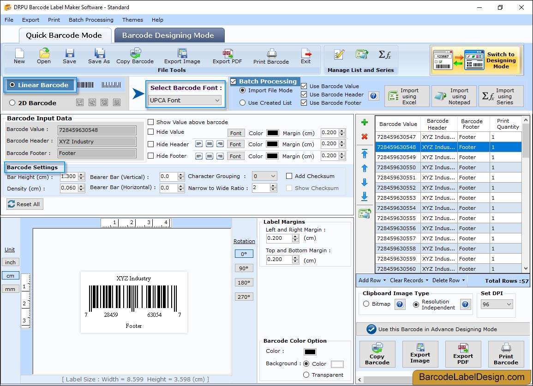This screenshot has height=386, width=533.
Task: Right-align the barcode footer text
Action: point(220,156)
